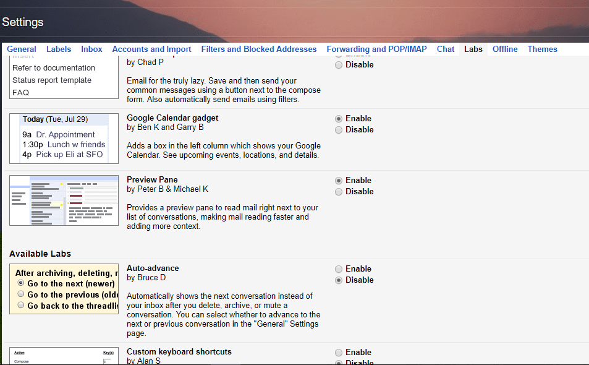The width and height of the screenshot is (589, 365).
Task: Click the author line 'by Chad P'
Action: [145, 62]
